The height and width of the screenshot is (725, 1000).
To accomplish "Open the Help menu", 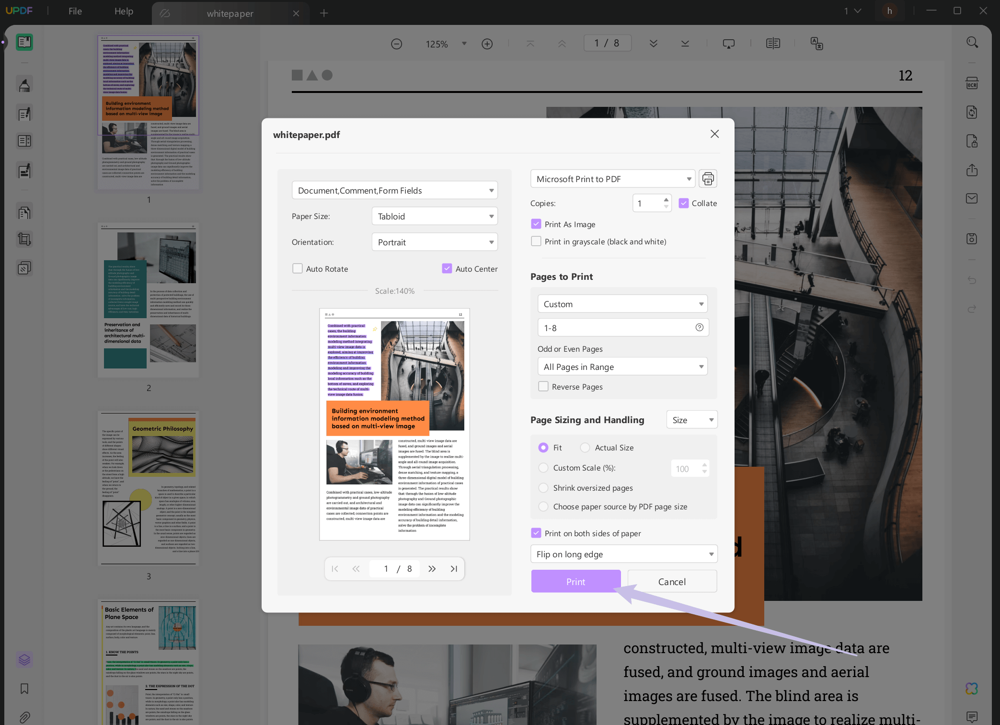I will click(x=124, y=12).
